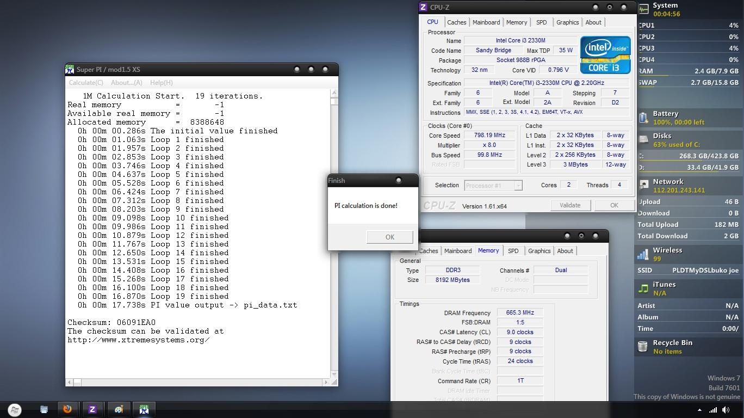Click the iTunes music note icon

(x=643, y=288)
